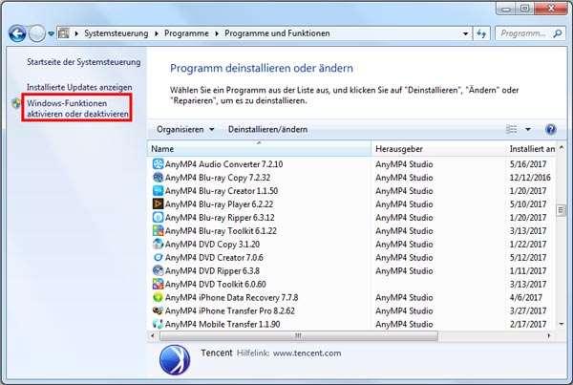Click Programme in the breadcrumb
The height and width of the screenshot is (385, 573).
pyautogui.click(x=186, y=33)
